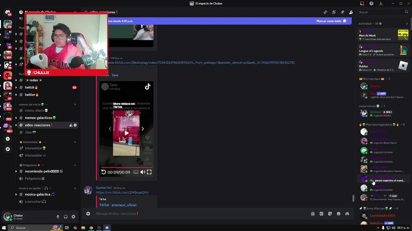The image size is (412, 231).
Task: Toggle channel notification settings bell
Action: pyautogui.click(x=334, y=12)
